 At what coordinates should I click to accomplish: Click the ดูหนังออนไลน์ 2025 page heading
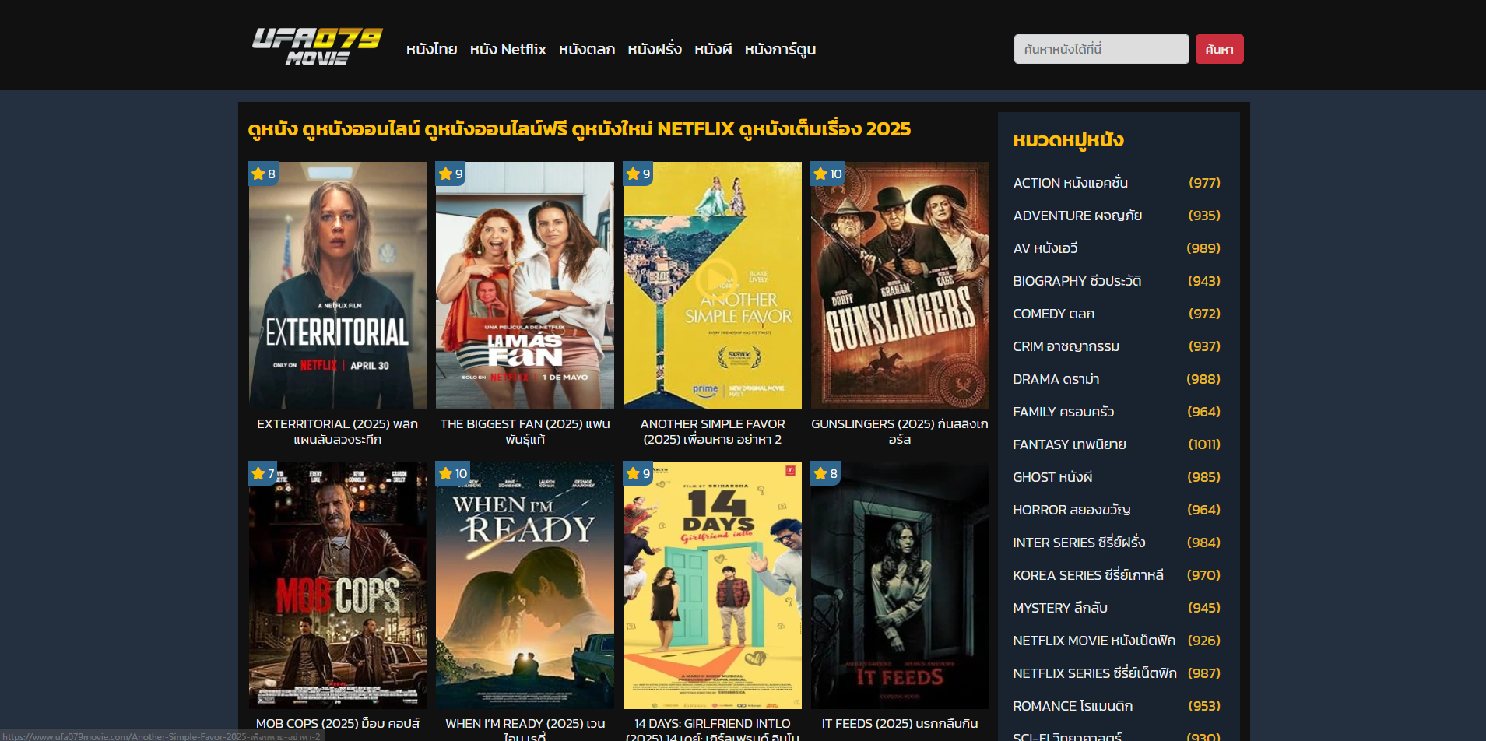579,129
